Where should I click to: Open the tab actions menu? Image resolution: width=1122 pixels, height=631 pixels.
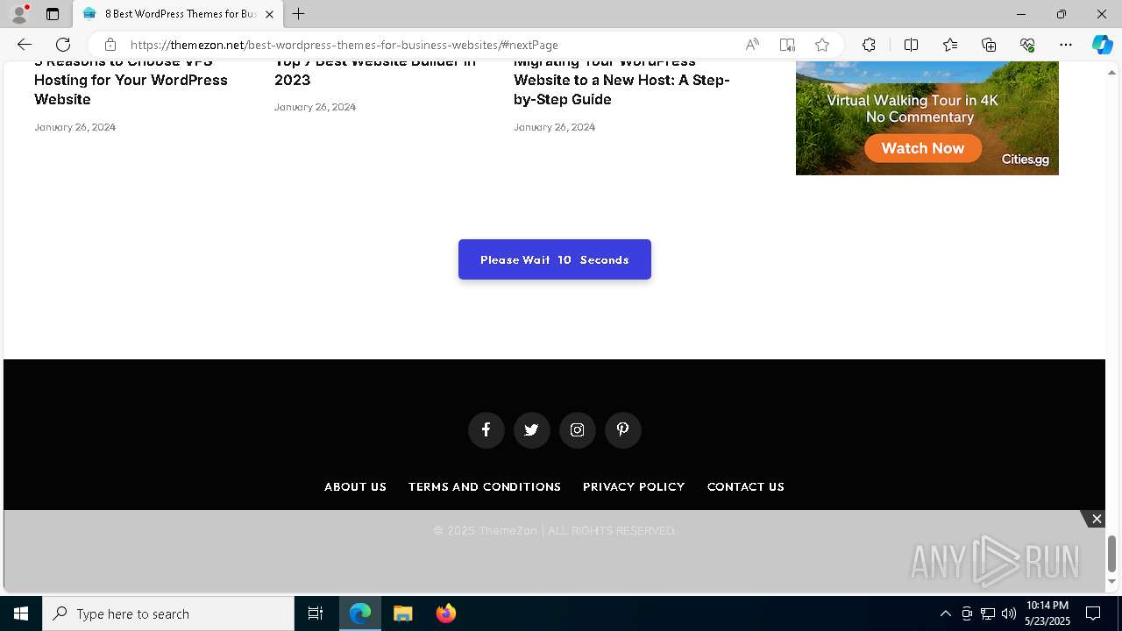coord(53,14)
